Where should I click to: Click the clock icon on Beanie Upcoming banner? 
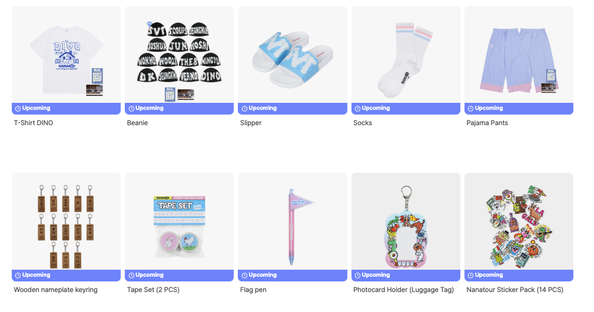tap(131, 109)
